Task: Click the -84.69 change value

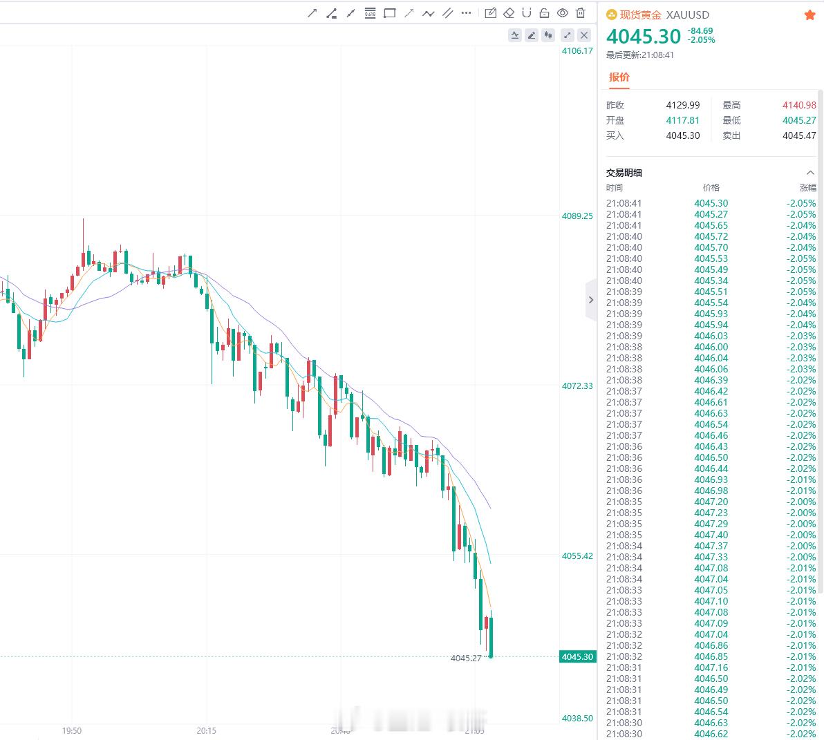Action: coord(700,31)
